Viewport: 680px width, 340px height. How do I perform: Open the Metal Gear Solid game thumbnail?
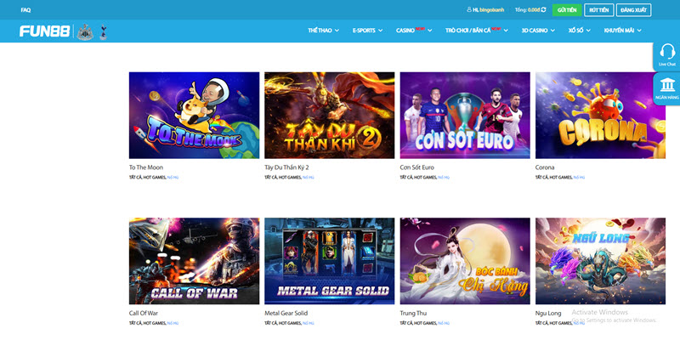click(x=330, y=261)
